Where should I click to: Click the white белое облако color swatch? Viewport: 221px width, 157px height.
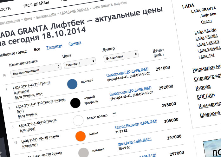[x=78, y=121]
